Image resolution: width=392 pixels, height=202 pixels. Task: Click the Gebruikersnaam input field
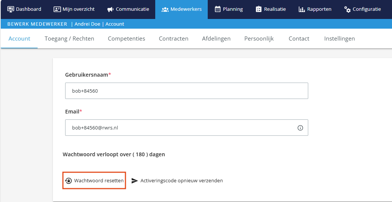click(x=187, y=91)
